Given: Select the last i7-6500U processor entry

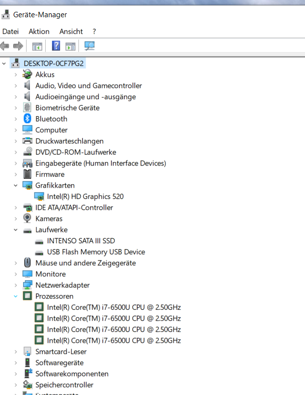Looking at the screenshot, I should tap(114, 341).
